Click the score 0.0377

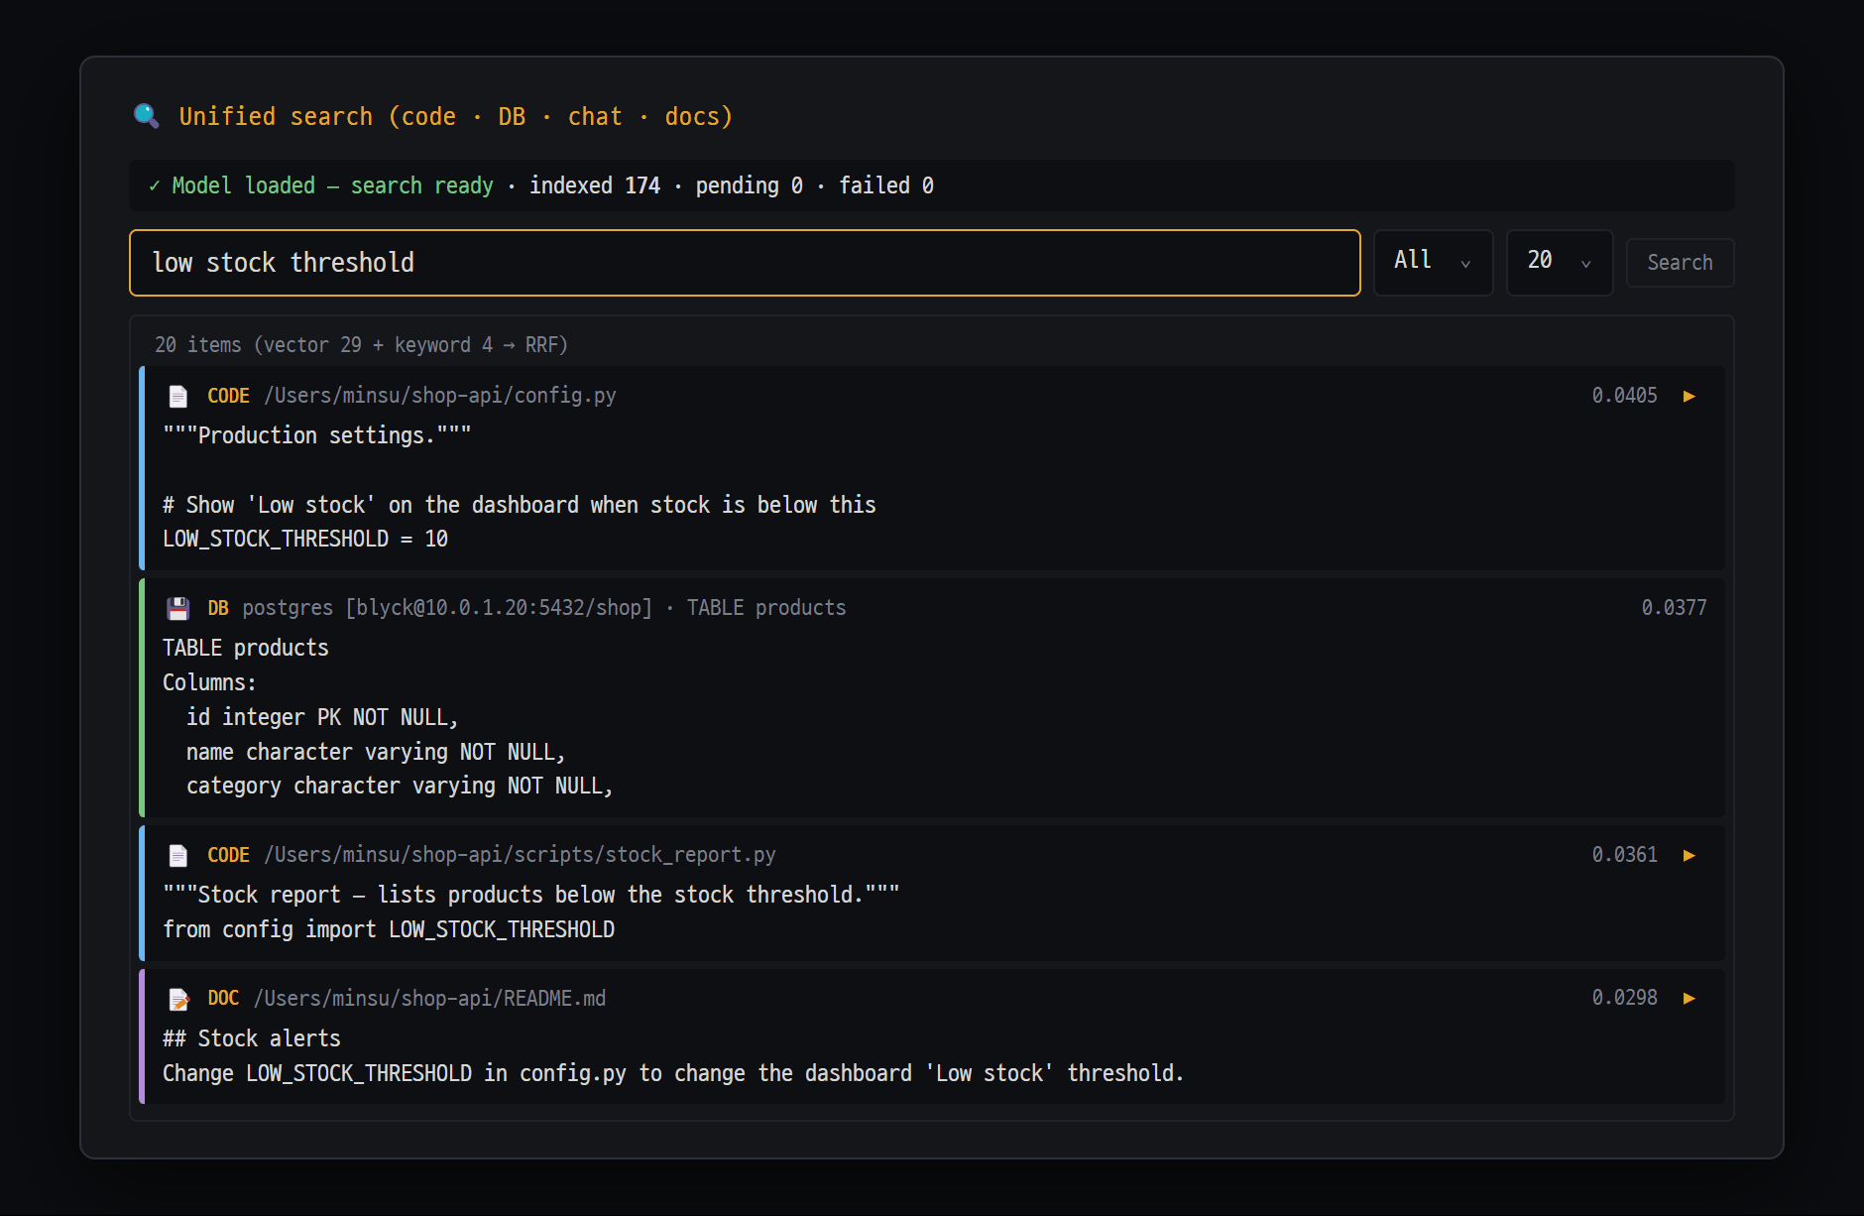coord(1674,608)
